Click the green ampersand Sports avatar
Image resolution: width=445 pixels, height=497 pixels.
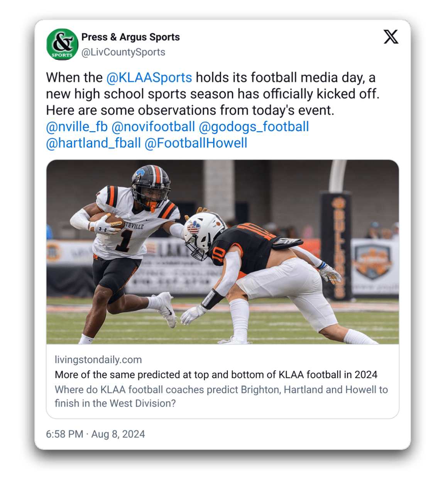[x=62, y=44]
